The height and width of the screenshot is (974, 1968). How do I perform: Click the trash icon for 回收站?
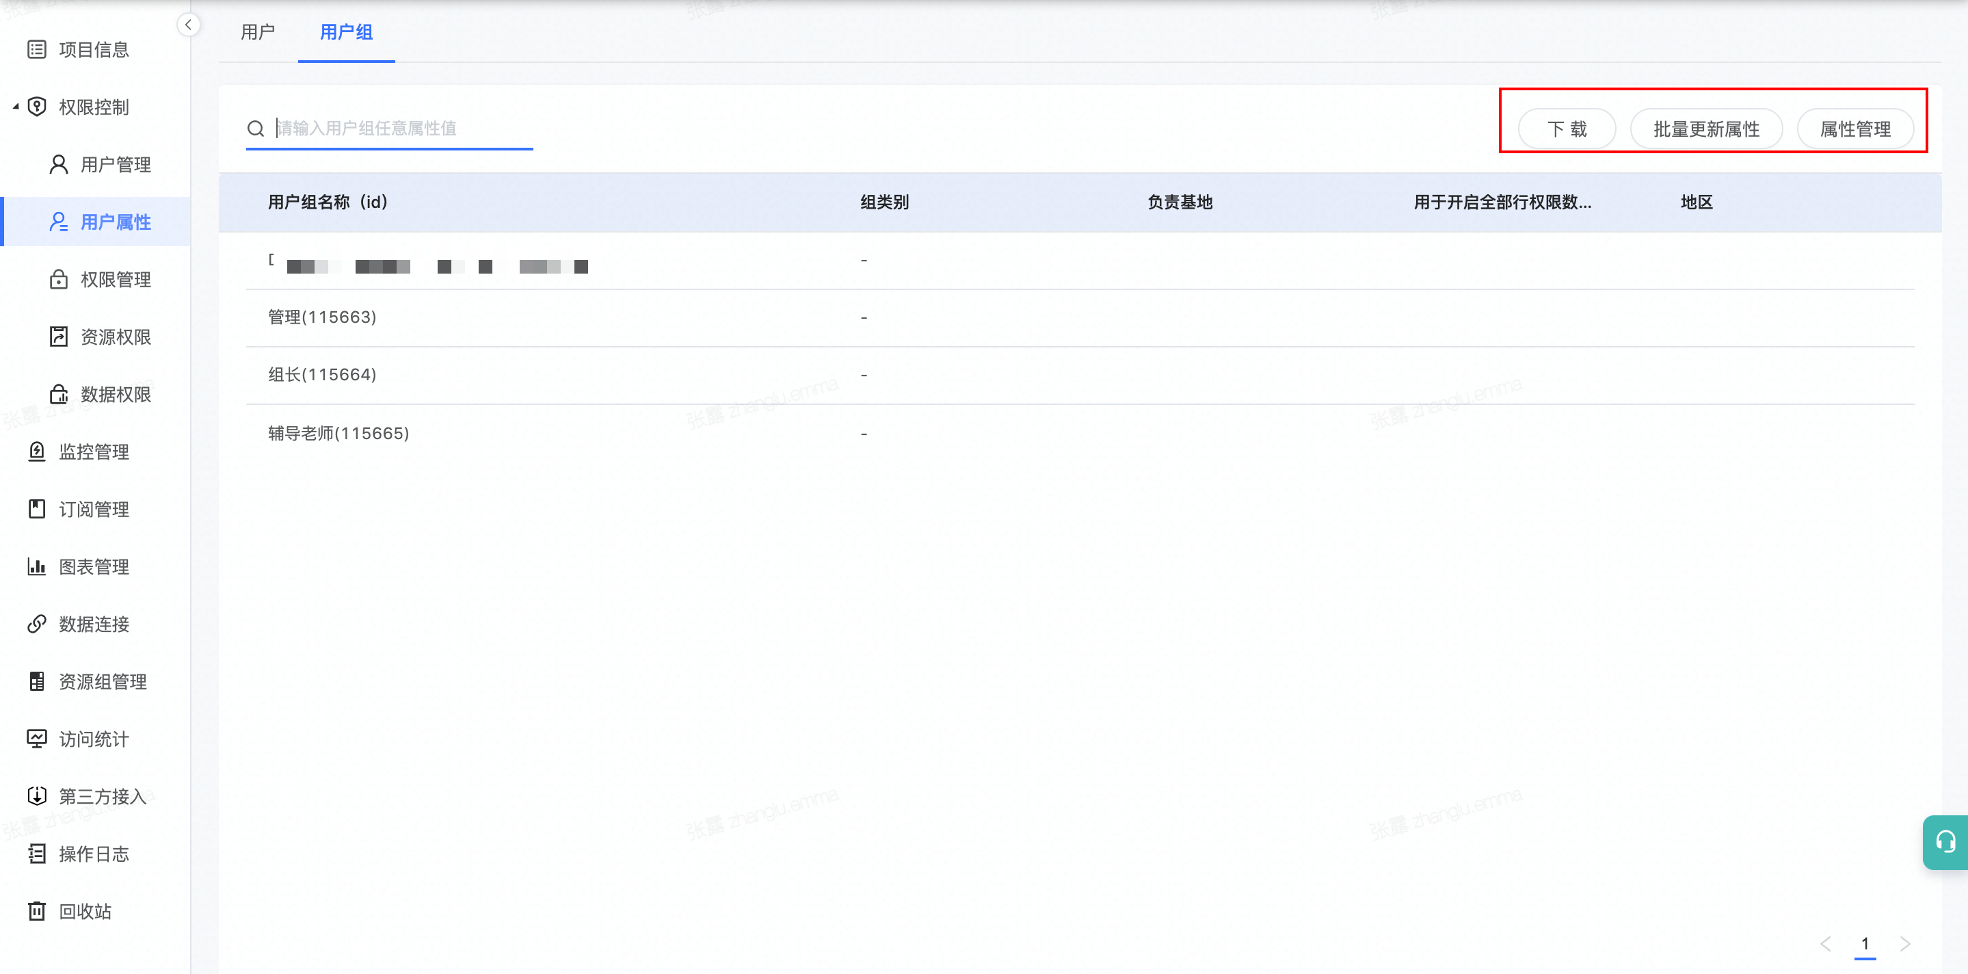point(37,911)
